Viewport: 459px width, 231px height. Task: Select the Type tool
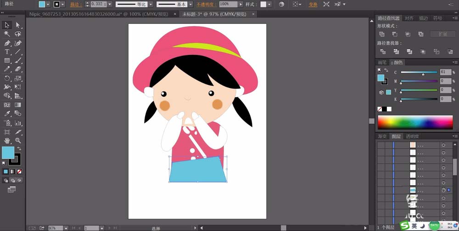pos(7,52)
